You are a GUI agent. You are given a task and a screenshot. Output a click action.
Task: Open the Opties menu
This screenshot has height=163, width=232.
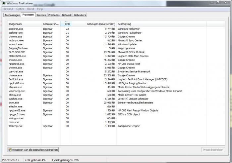click(20, 9)
